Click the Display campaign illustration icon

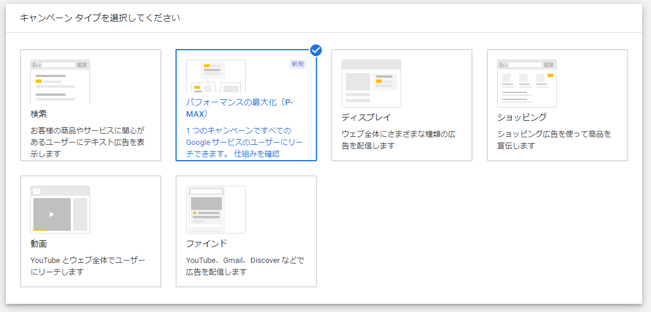(371, 83)
